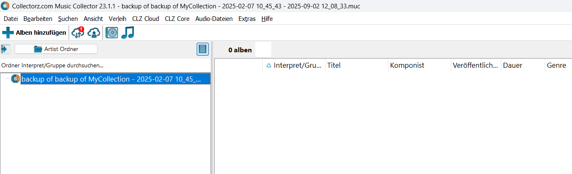This screenshot has width=572, height=174.
Task: Open the Artist Ordner folder selector
Action: click(56, 49)
